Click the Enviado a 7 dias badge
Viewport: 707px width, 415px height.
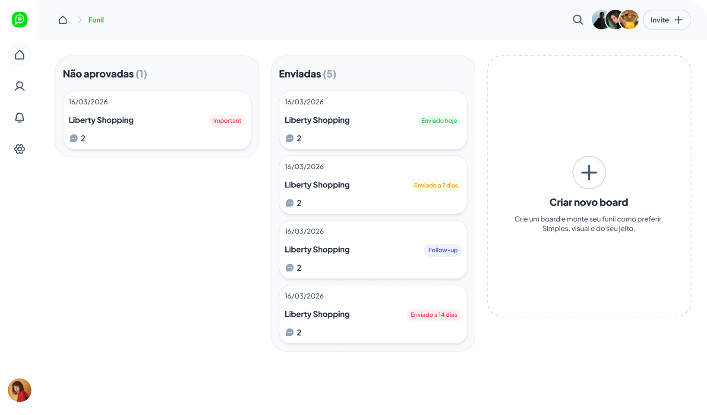click(x=436, y=185)
